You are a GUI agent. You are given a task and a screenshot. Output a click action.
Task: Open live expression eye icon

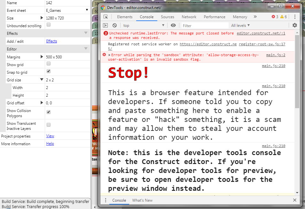tap(173, 26)
